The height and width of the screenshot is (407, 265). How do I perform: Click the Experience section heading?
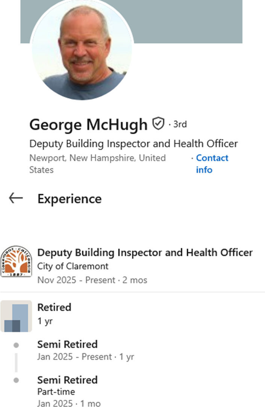70,199
